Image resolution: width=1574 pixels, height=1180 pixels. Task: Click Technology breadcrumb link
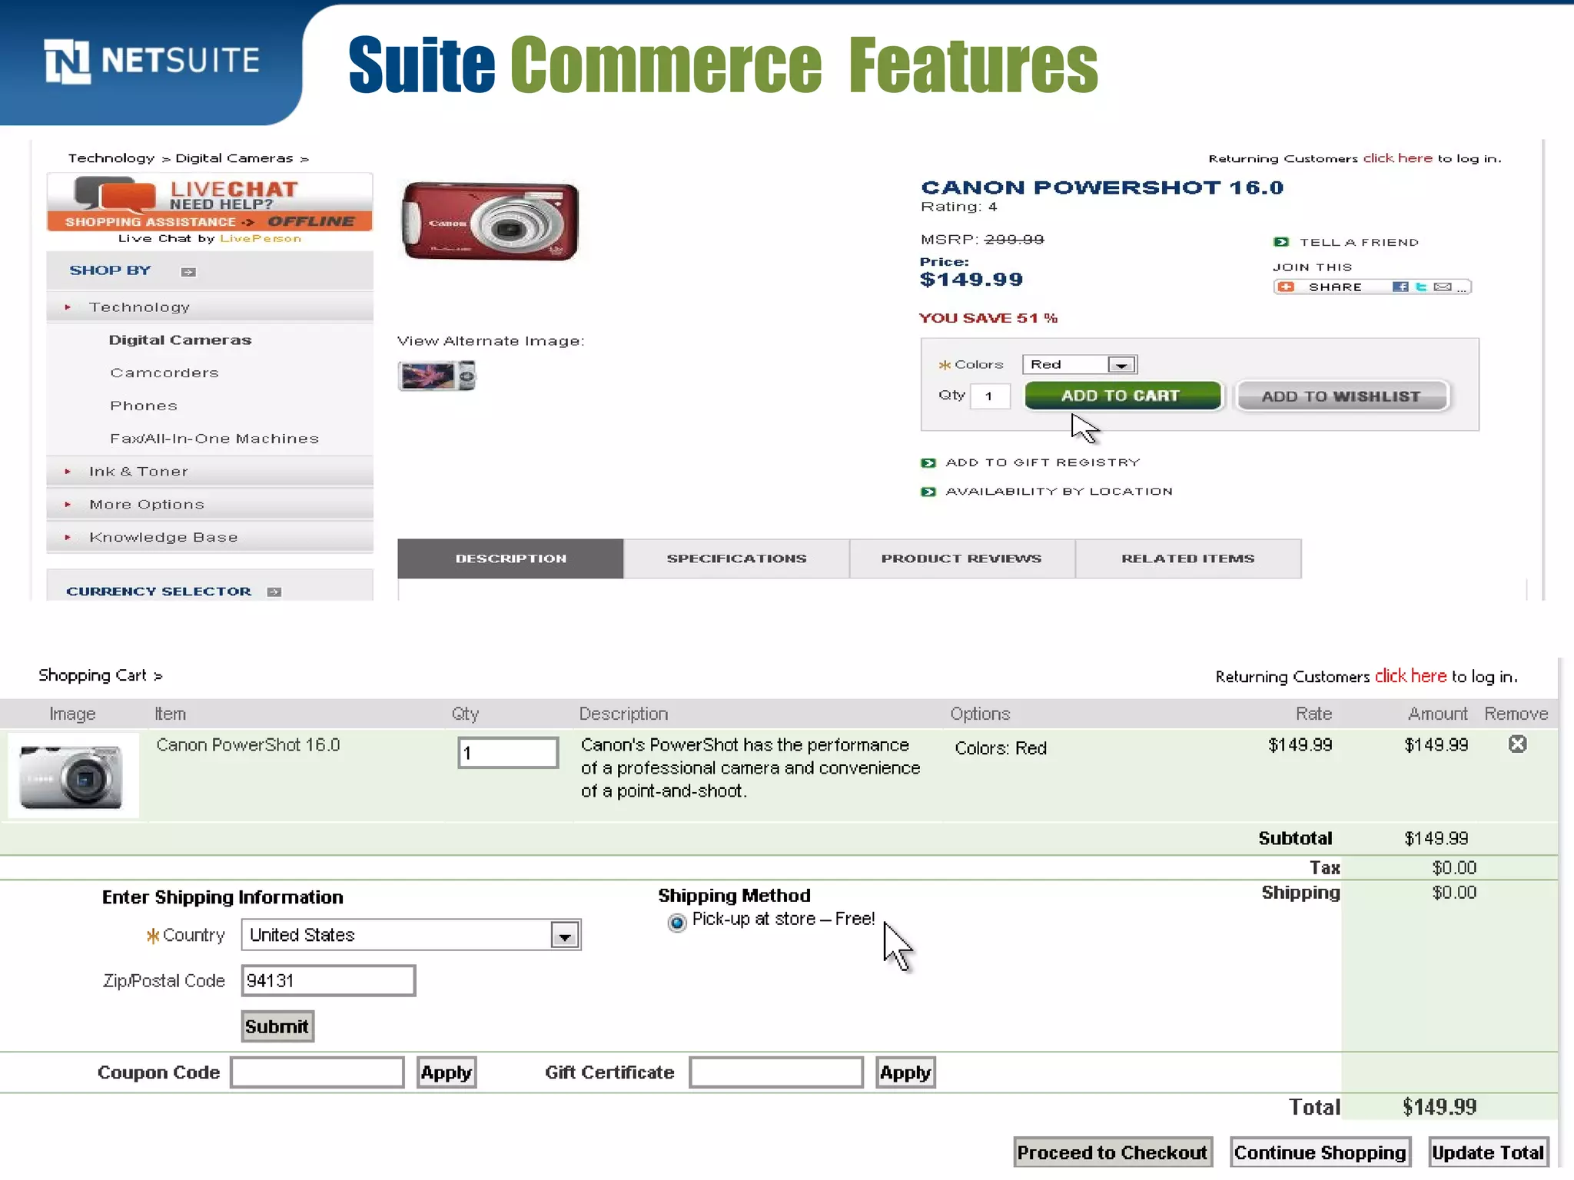[111, 158]
